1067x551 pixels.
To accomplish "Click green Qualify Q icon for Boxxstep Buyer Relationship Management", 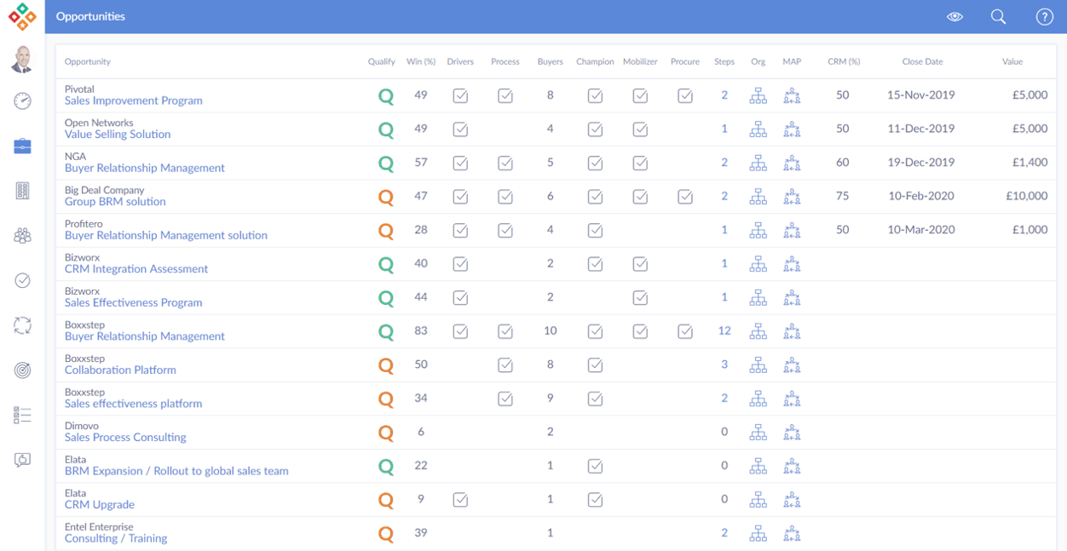I will pyautogui.click(x=386, y=331).
